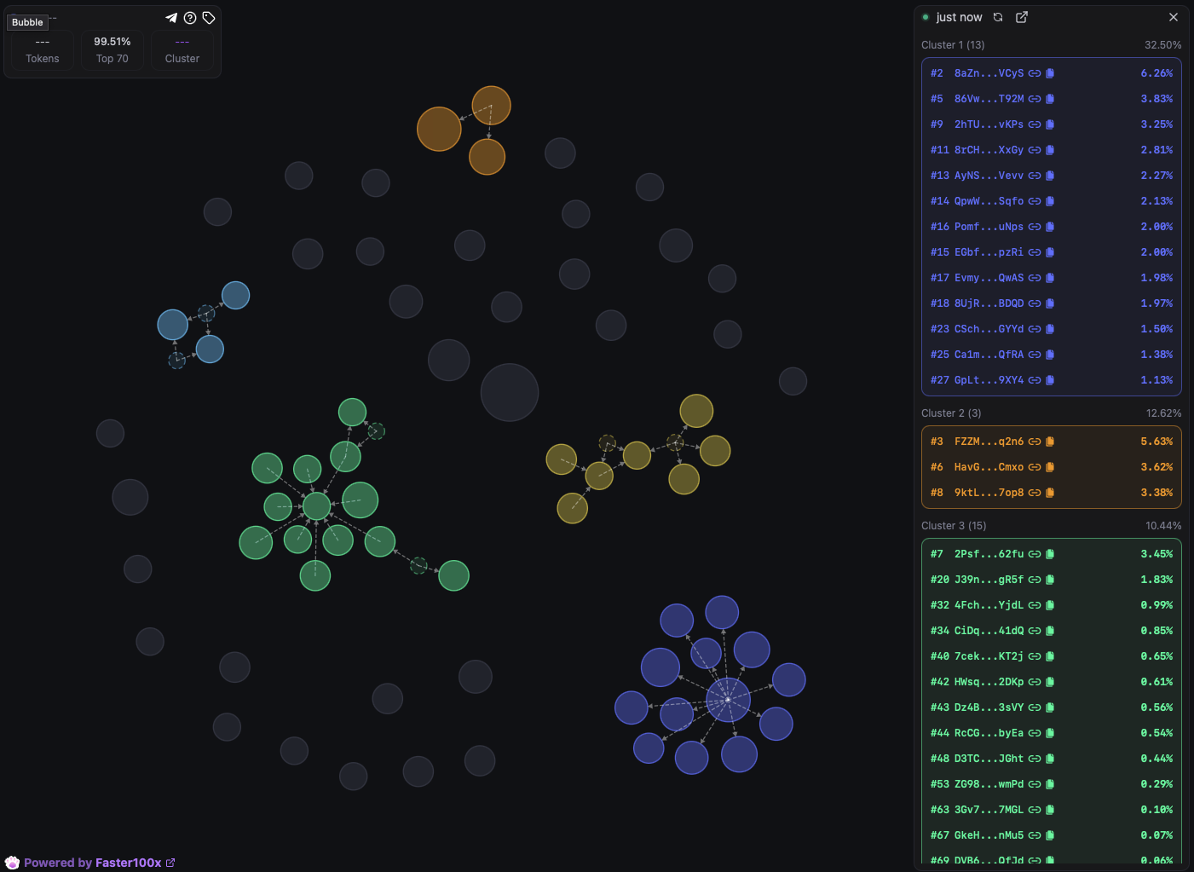Click the link icon for 9ktL...7op8

1035,493
